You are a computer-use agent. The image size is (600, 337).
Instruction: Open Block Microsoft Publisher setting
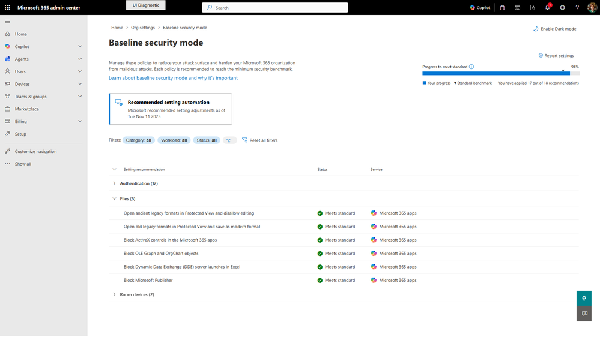coord(148,280)
